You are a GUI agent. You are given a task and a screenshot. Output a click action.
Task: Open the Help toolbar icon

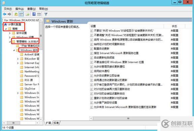click(x=34, y=14)
